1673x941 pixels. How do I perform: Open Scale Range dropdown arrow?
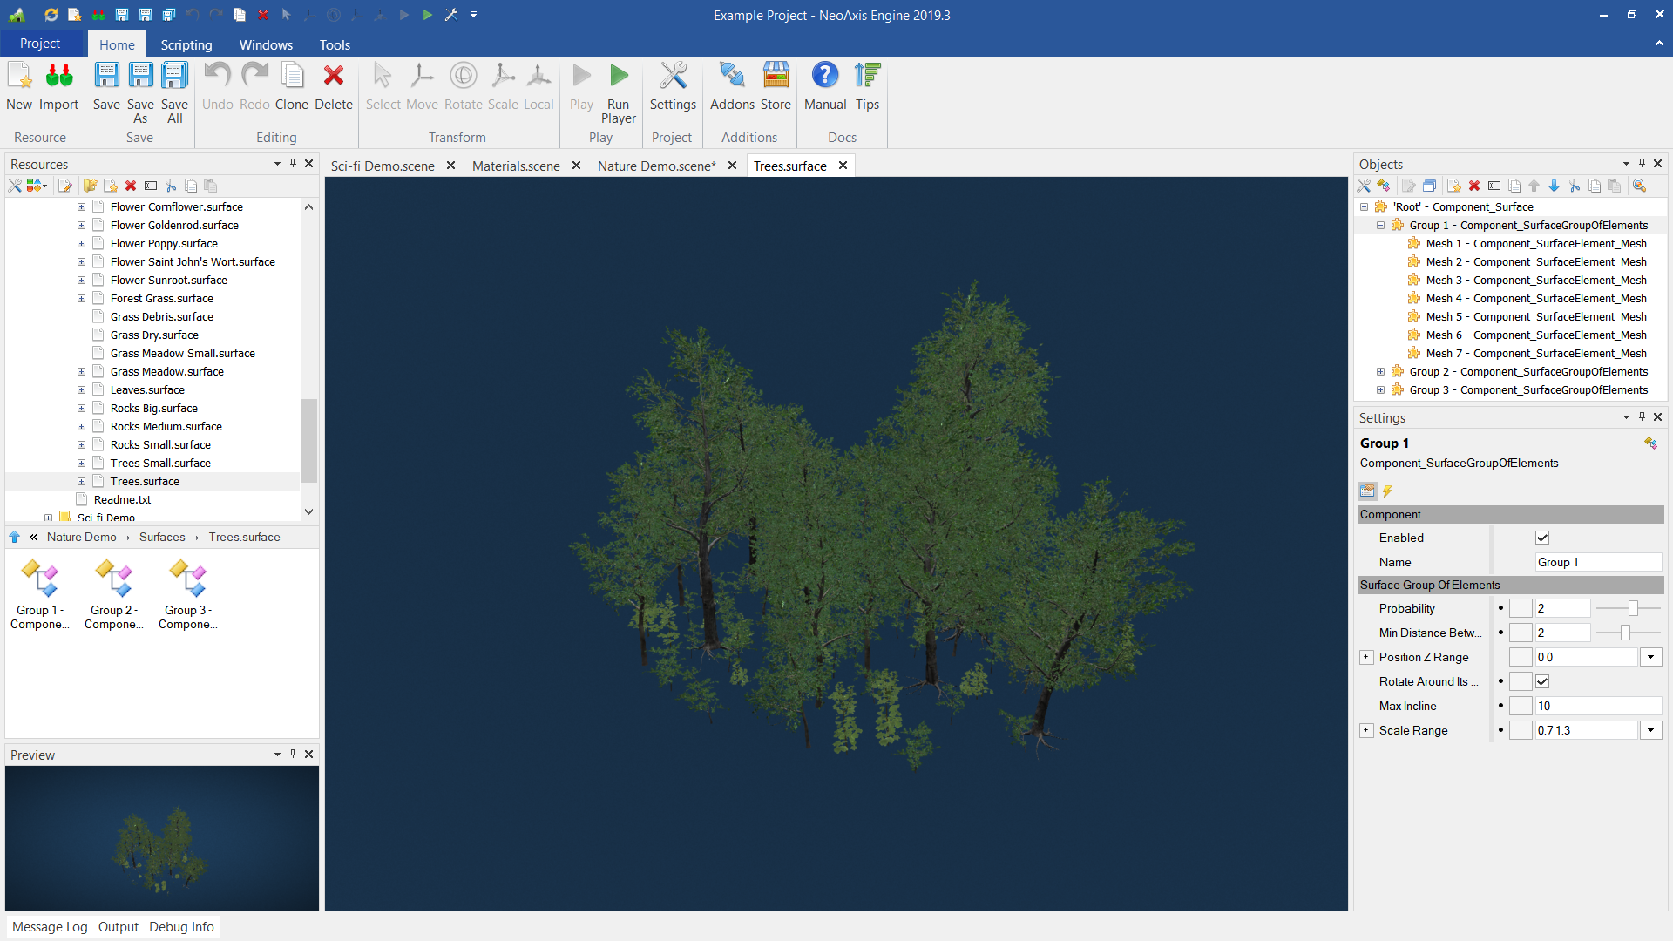coord(1650,730)
